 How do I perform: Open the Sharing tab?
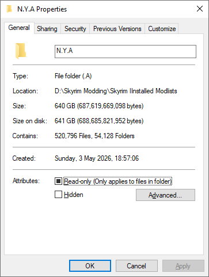pyautogui.click(x=47, y=29)
